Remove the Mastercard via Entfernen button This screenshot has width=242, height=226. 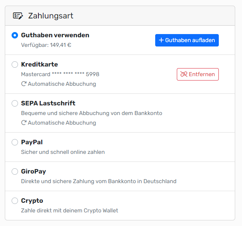coord(198,74)
